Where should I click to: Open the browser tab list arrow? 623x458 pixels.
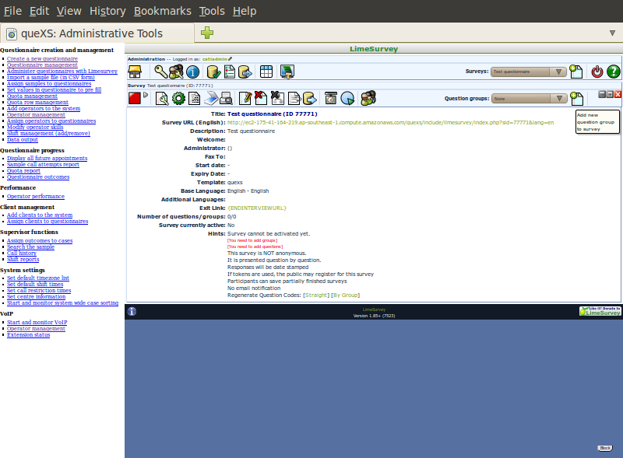(612, 33)
